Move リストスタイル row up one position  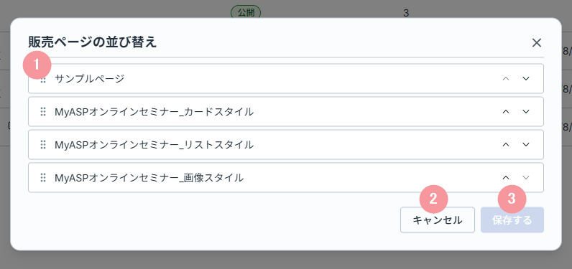point(506,144)
